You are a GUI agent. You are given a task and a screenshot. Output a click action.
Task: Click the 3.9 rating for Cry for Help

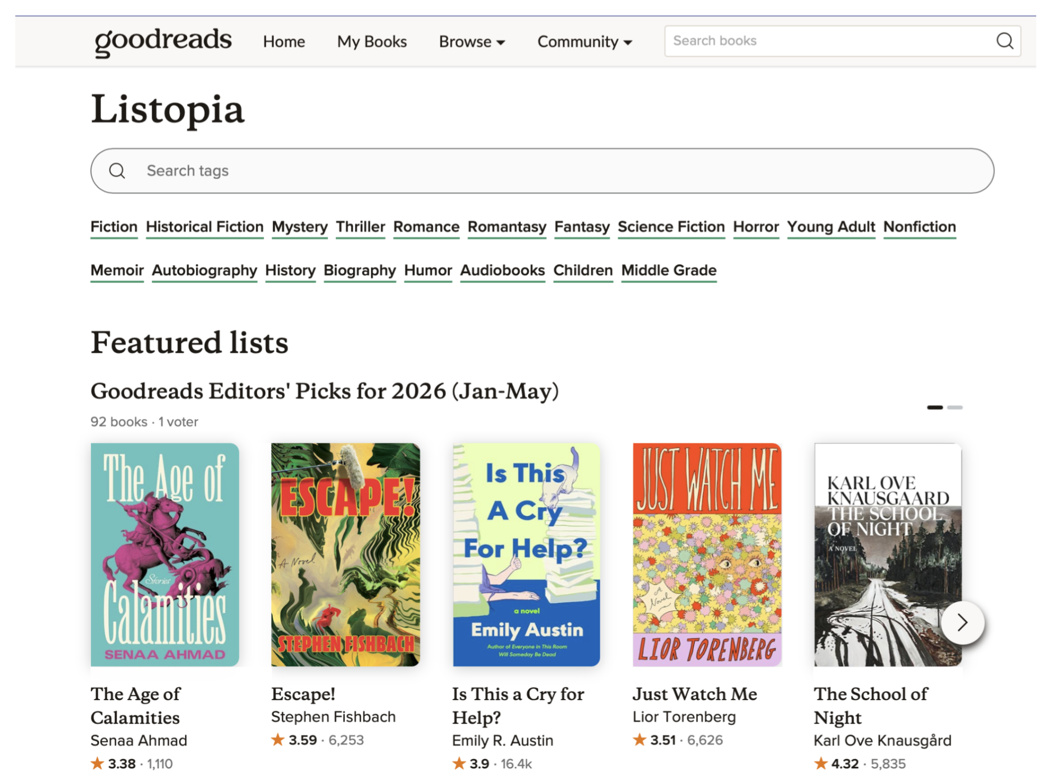pos(479,764)
